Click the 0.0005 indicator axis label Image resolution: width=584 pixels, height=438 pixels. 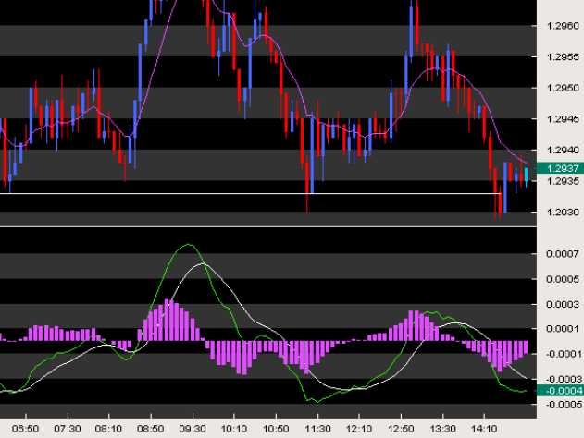click(x=563, y=279)
